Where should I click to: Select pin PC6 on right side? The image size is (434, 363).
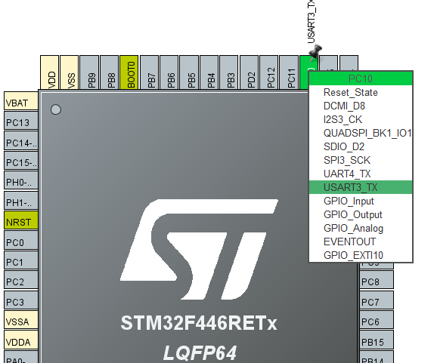[x=377, y=320]
